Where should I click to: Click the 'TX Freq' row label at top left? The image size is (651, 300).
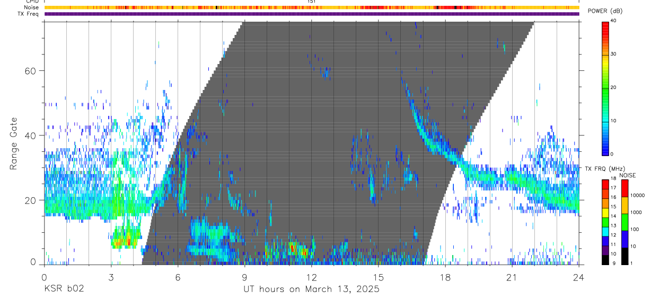pos(28,14)
